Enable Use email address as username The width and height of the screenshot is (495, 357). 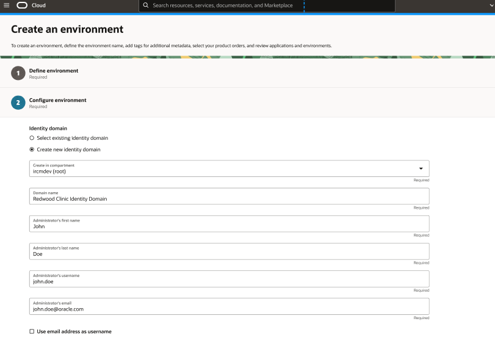32,331
